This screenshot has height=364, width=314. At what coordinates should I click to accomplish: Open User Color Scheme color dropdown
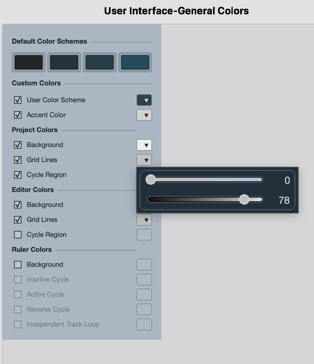pyautogui.click(x=144, y=100)
